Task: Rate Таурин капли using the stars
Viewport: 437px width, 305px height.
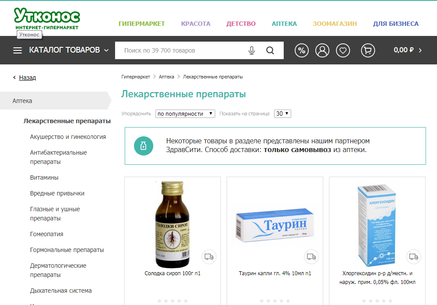Action: coord(275,301)
